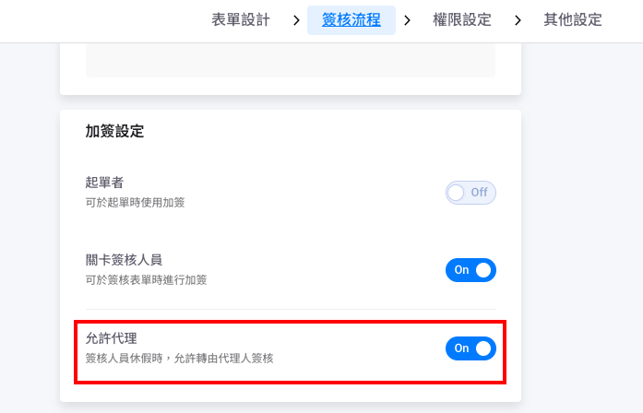Click the divider line above 允許代理
Image resolution: width=643 pixels, height=413 pixels.
point(291,309)
